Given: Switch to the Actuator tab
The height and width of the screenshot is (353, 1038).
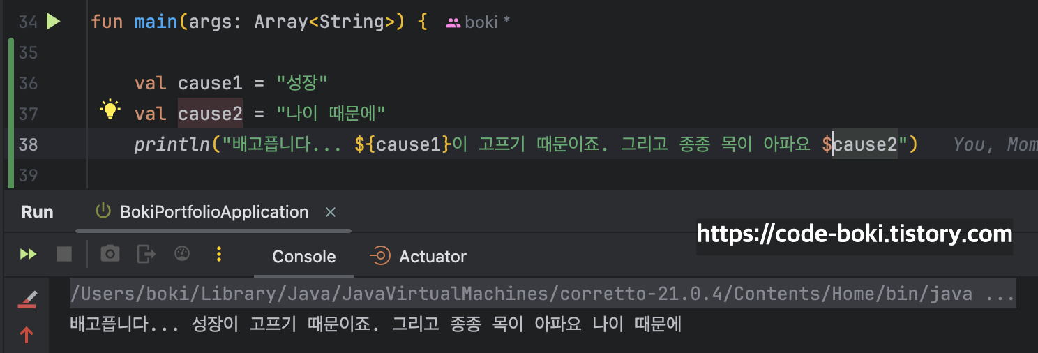Looking at the screenshot, I should [x=419, y=256].
